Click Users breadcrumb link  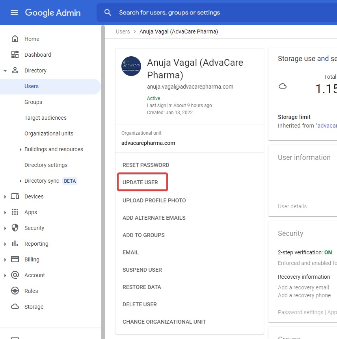tap(123, 31)
